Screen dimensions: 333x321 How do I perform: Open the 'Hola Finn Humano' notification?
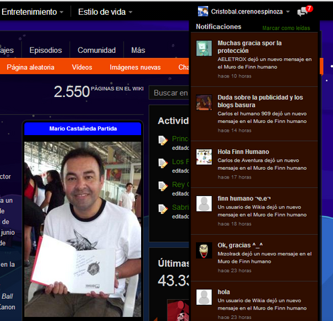pos(243,152)
